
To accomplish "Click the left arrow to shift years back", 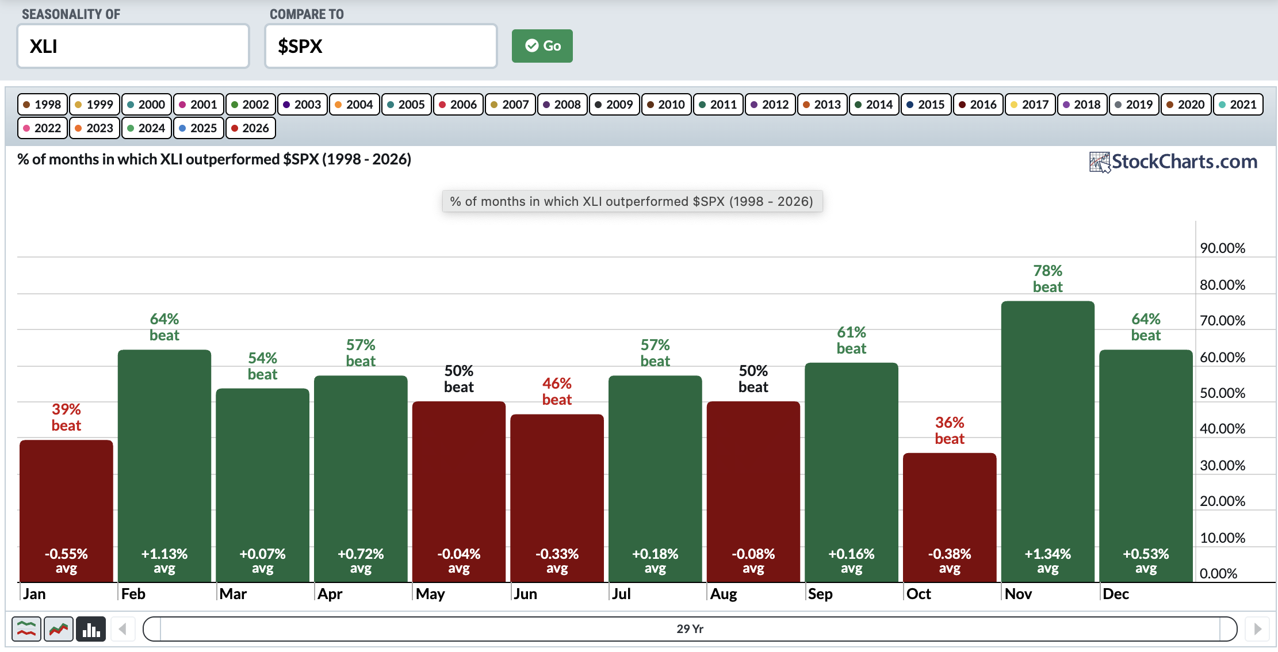I will (x=123, y=629).
